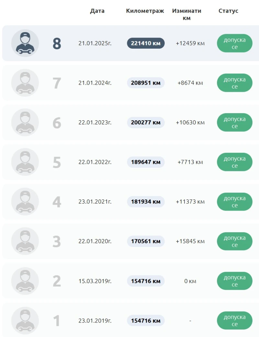
Task: Click the Километраж column header
Action: pyautogui.click(x=145, y=11)
